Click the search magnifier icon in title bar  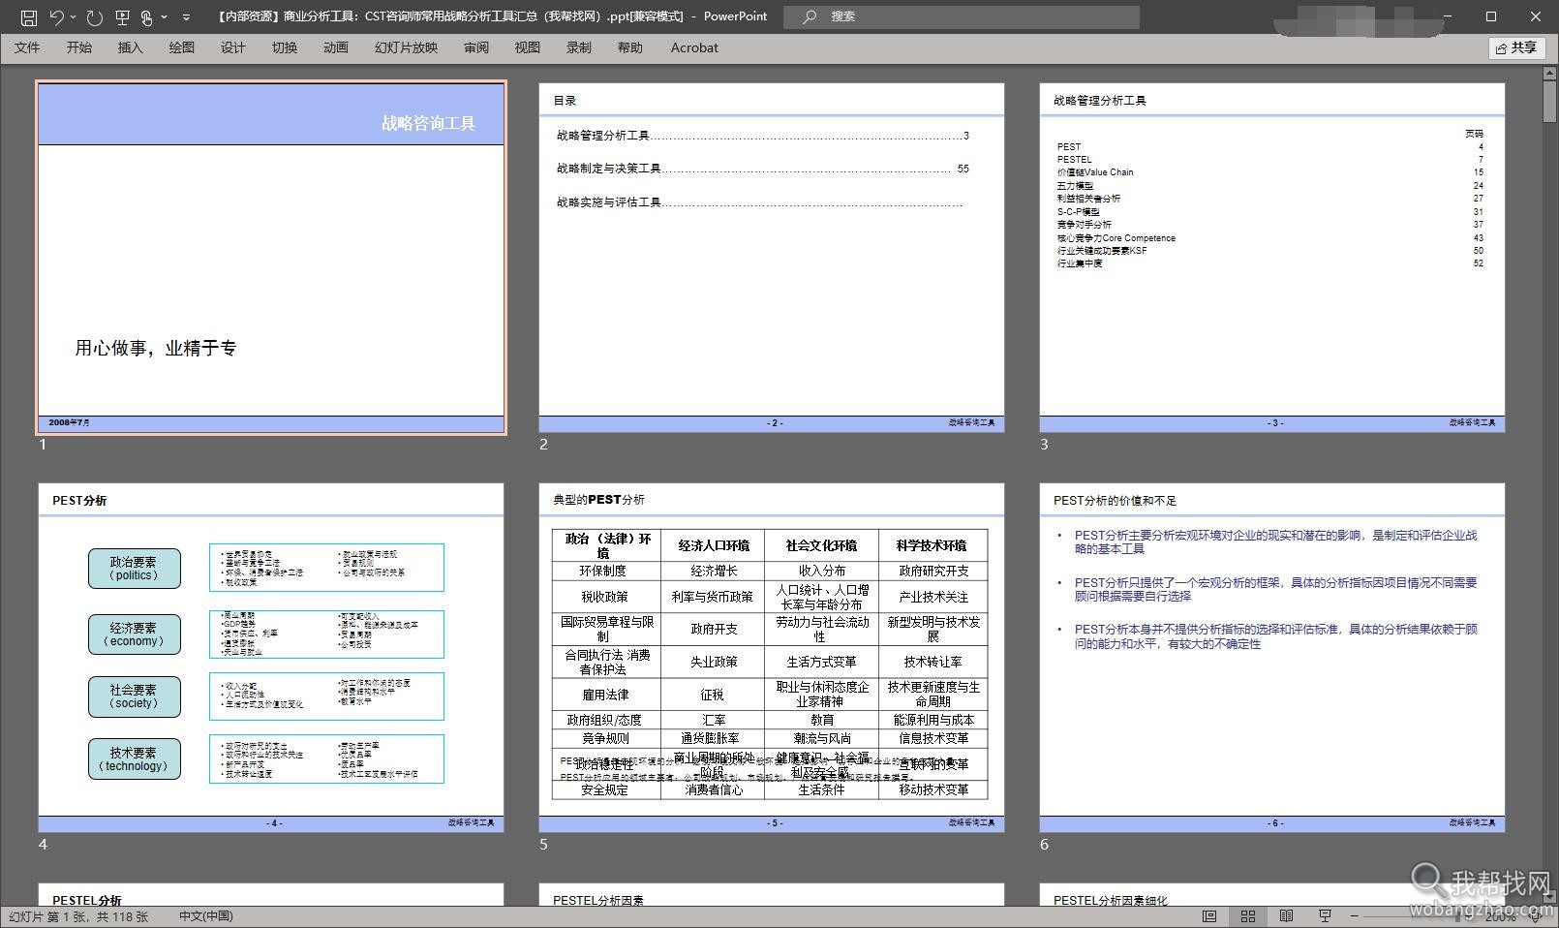(x=810, y=16)
